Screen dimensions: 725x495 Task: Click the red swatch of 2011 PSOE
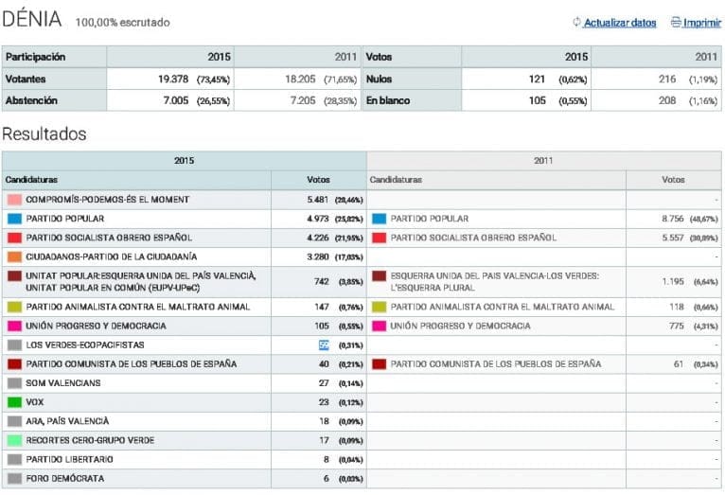coord(380,238)
